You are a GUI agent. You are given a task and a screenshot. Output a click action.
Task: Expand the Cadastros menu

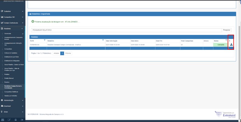(12, 11)
